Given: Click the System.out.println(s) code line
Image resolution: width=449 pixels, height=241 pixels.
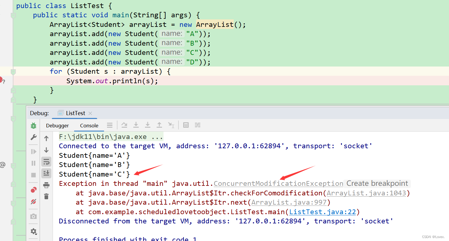Looking at the screenshot, I should [x=112, y=81].
